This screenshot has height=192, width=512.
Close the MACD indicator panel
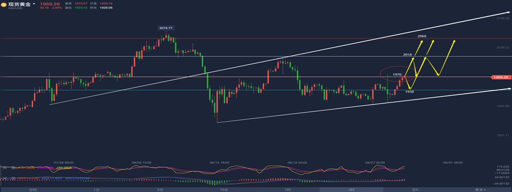[5, 178]
